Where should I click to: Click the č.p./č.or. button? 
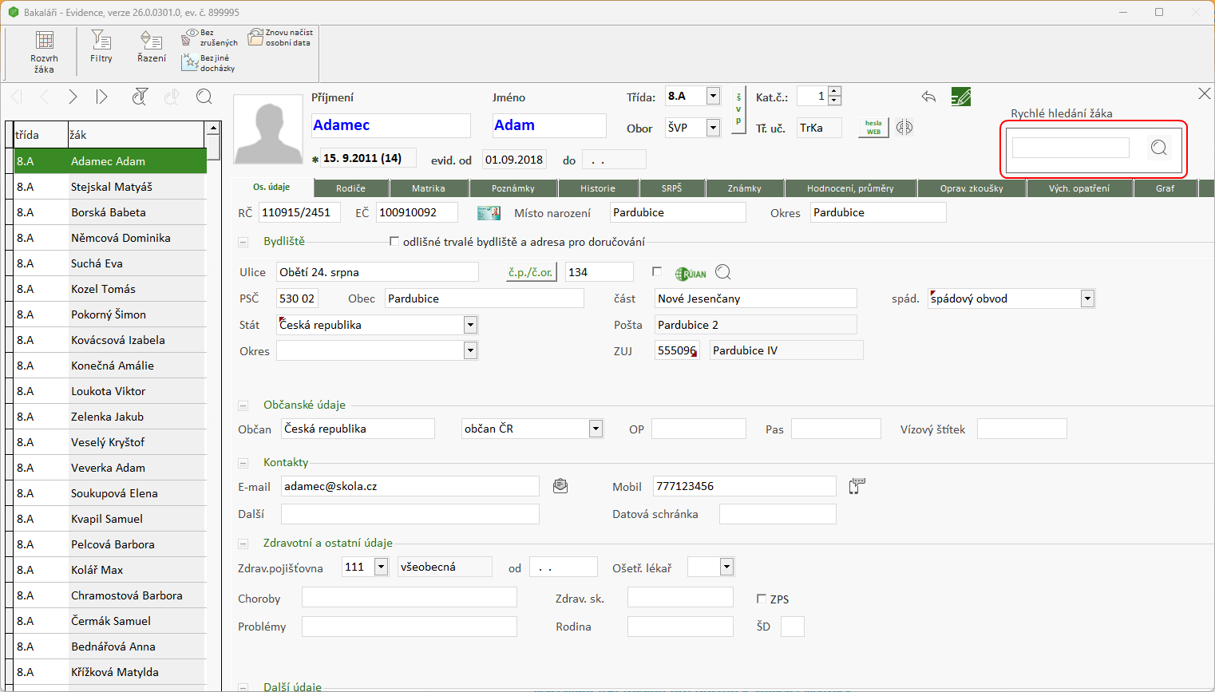(531, 272)
